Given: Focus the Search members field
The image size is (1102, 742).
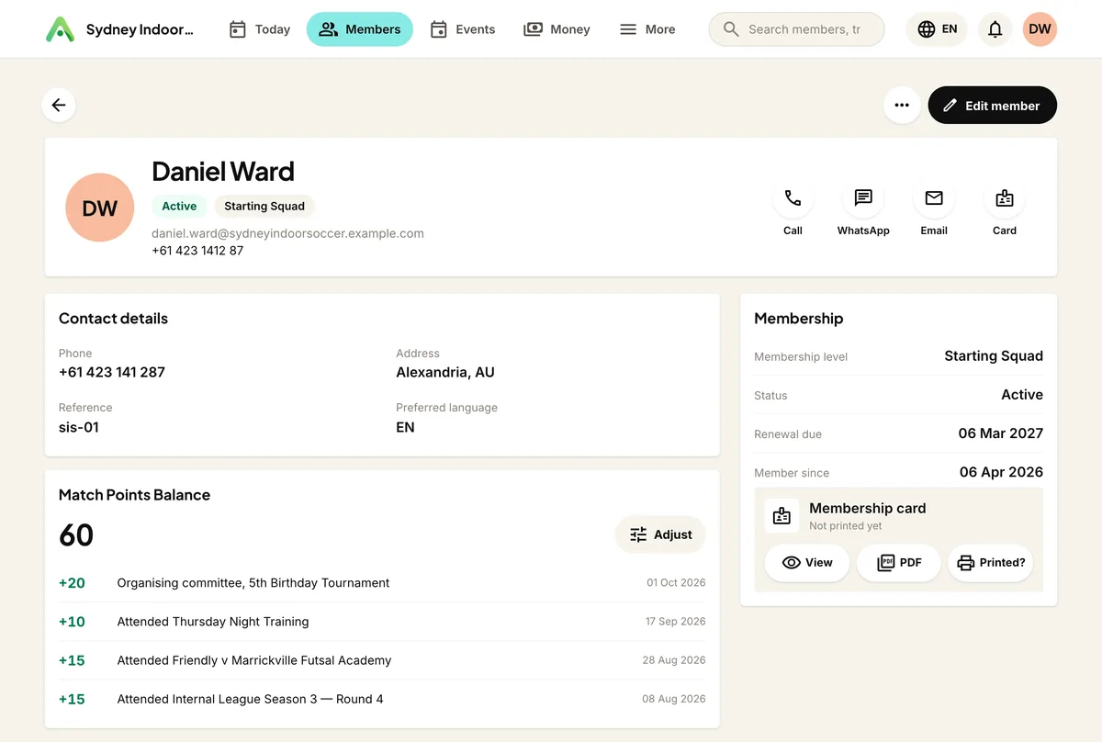Looking at the screenshot, I should [x=797, y=29].
